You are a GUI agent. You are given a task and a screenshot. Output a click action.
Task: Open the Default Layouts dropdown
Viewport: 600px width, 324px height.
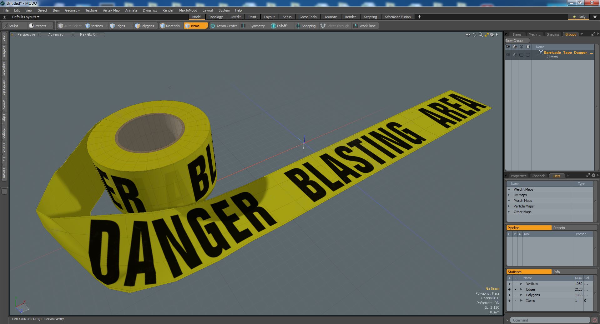coord(26,17)
